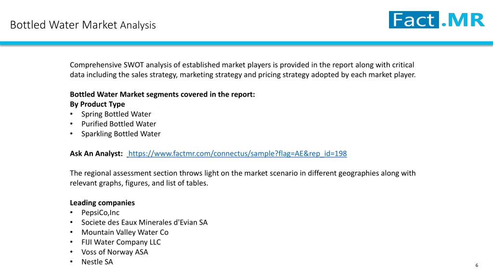Viewport: 493px width, 277px height.
Task: Click the Comprehensive SWOT analysis paragraph
Action: [243, 70]
